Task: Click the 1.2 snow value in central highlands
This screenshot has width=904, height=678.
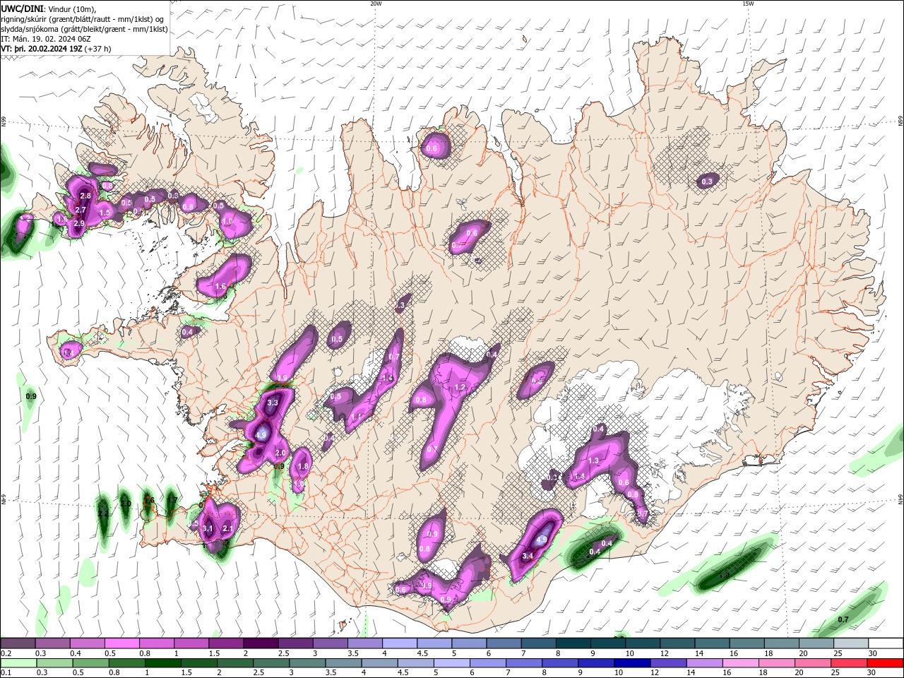Action: 460,387
